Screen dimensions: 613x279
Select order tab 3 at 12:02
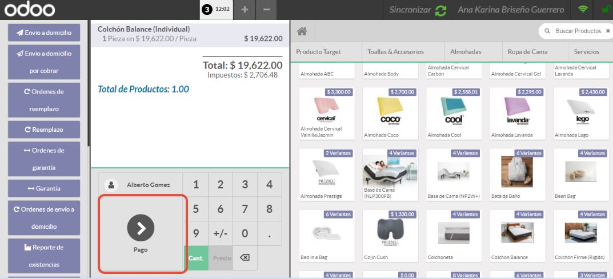[217, 9]
